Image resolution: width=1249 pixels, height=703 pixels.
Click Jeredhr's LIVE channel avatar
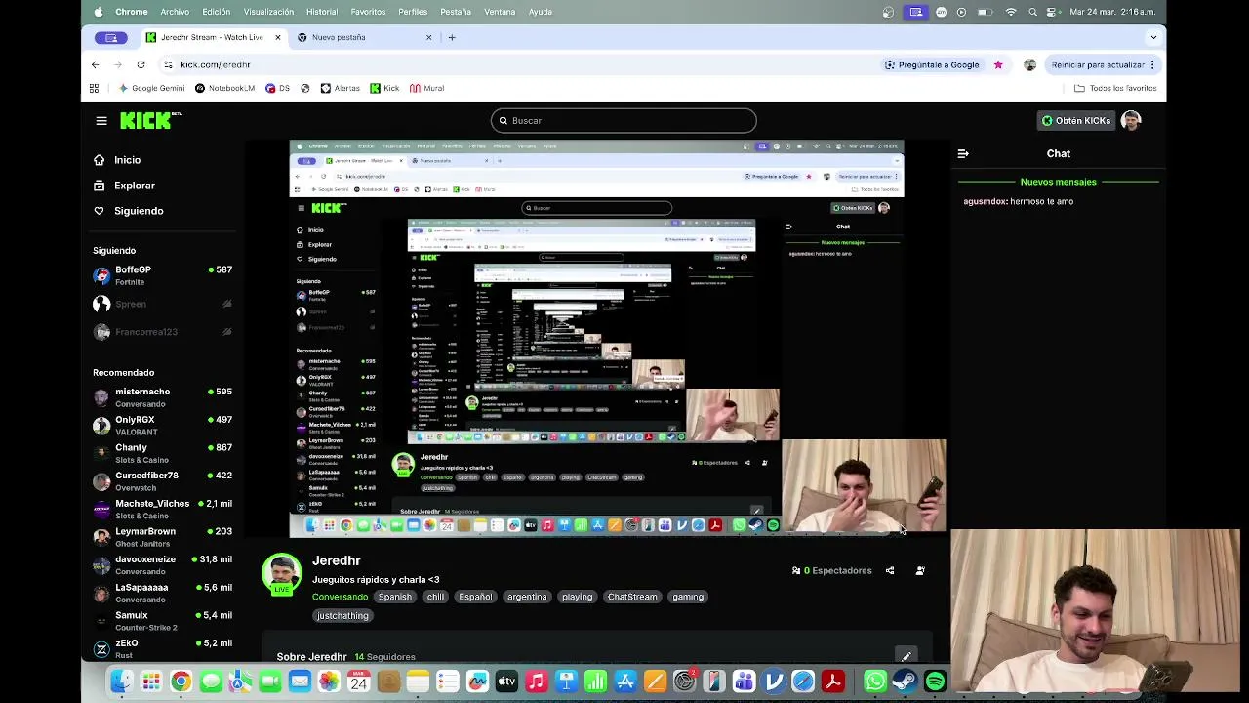coord(281,574)
